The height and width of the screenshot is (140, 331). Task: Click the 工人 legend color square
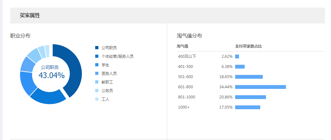point(97,99)
